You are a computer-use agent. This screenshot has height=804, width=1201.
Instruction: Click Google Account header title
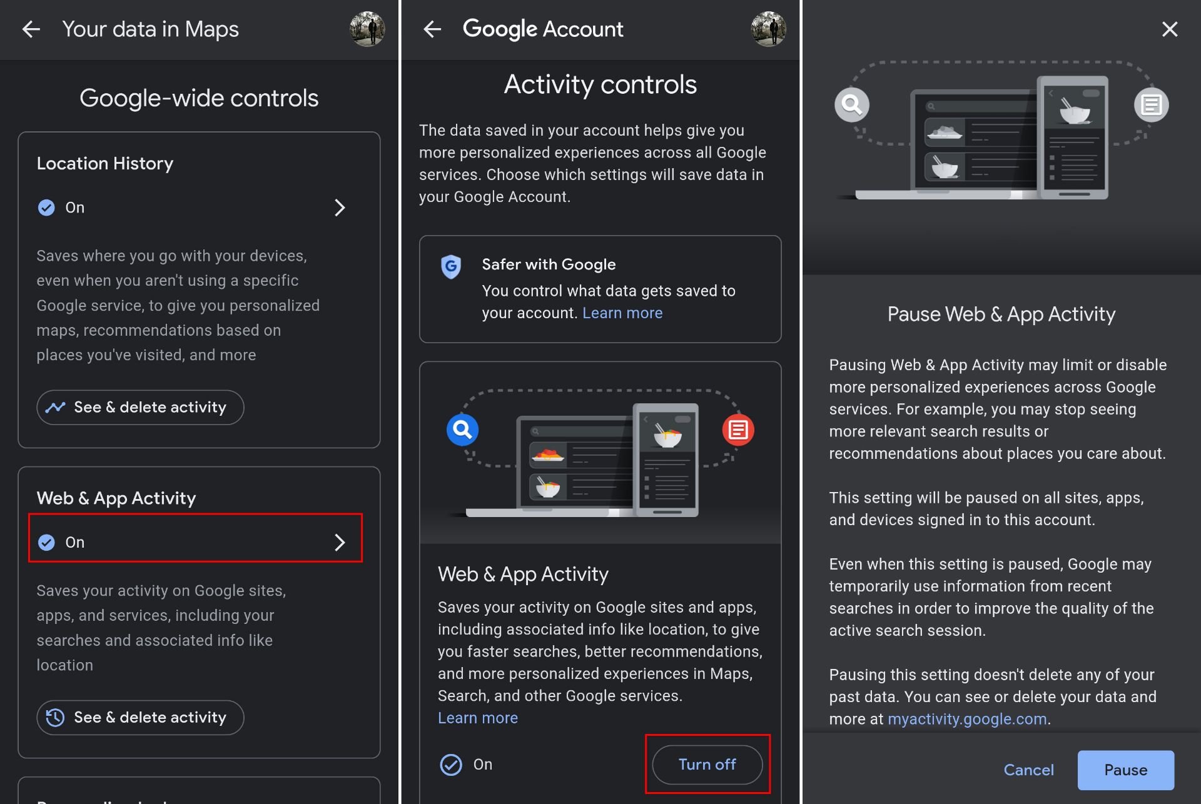click(543, 29)
